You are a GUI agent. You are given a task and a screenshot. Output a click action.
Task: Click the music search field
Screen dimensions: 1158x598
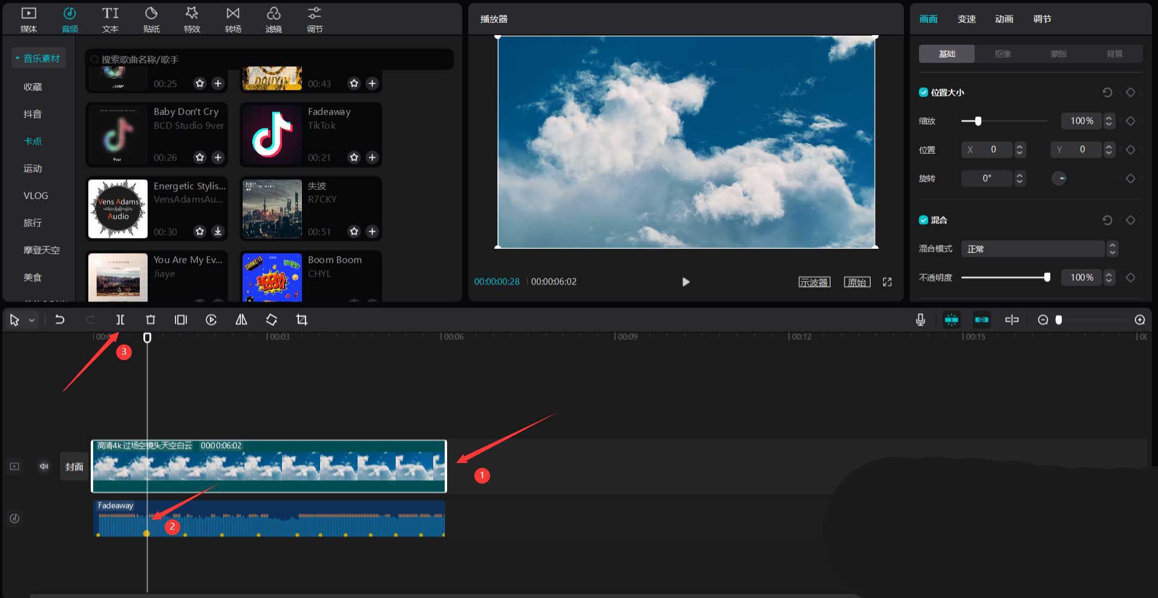pyautogui.click(x=269, y=59)
